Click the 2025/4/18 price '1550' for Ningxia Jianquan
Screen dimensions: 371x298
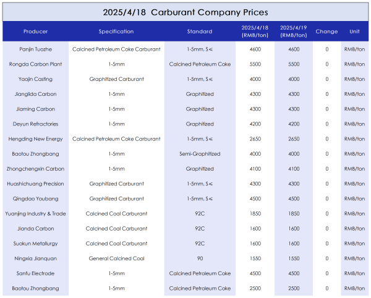[x=255, y=258]
